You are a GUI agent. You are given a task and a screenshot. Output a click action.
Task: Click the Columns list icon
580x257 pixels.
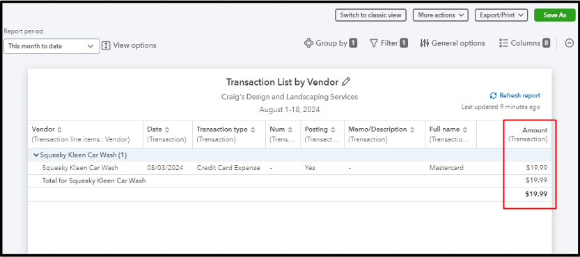click(503, 43)
